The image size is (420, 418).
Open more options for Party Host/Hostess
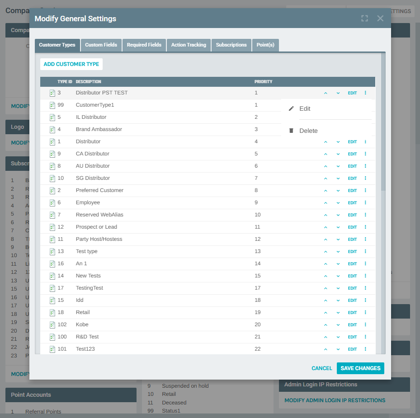[365, 239]
